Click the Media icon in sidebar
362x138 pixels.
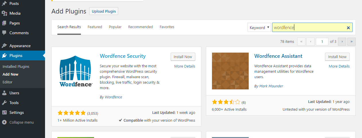click(4, 13)
